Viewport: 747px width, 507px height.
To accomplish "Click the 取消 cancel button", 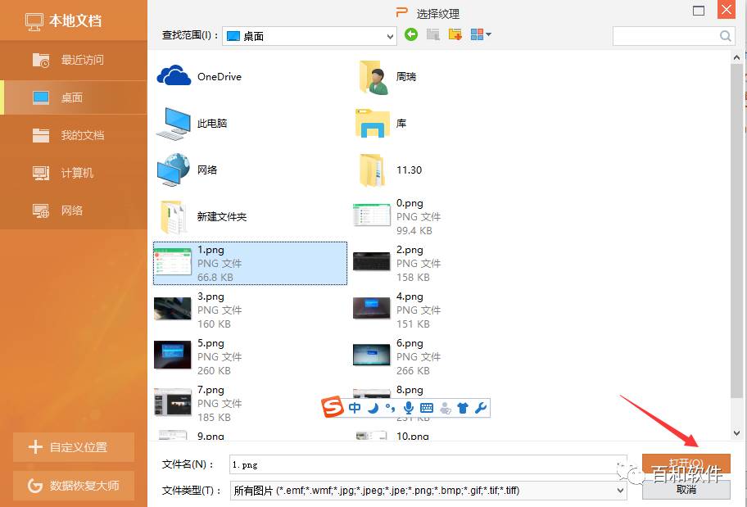I will (x=686, y=489).
